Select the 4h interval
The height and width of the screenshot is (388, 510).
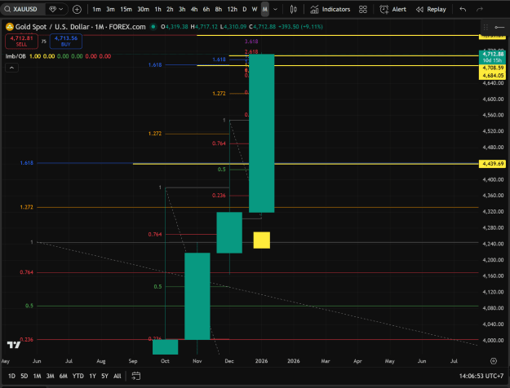coord(194,10)
